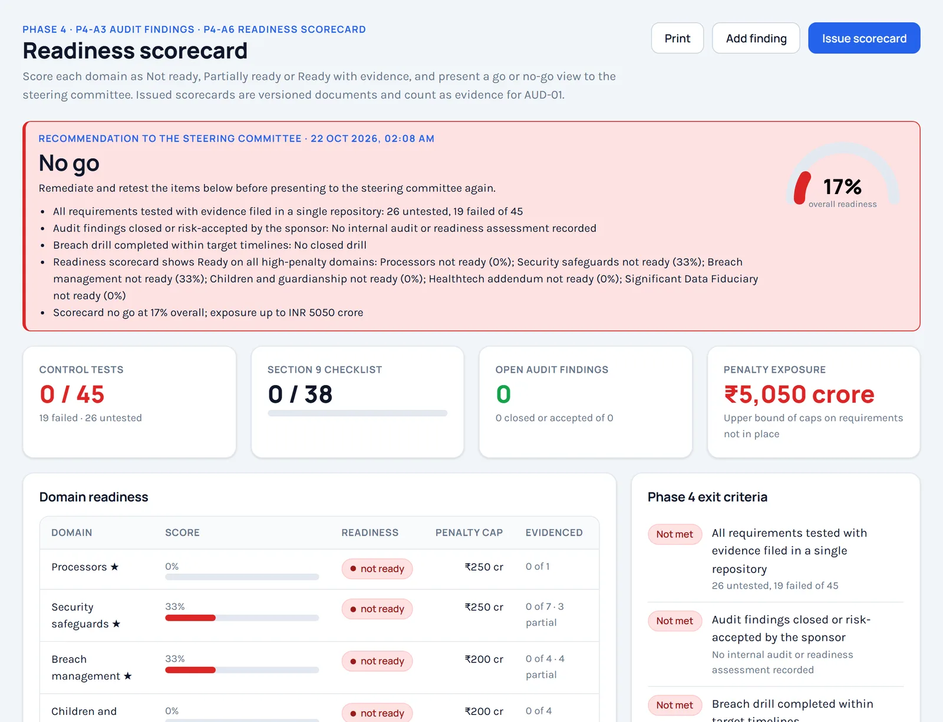
Task: Select the ₹250 cr cap in Processors row
Action: pos(484,567)
